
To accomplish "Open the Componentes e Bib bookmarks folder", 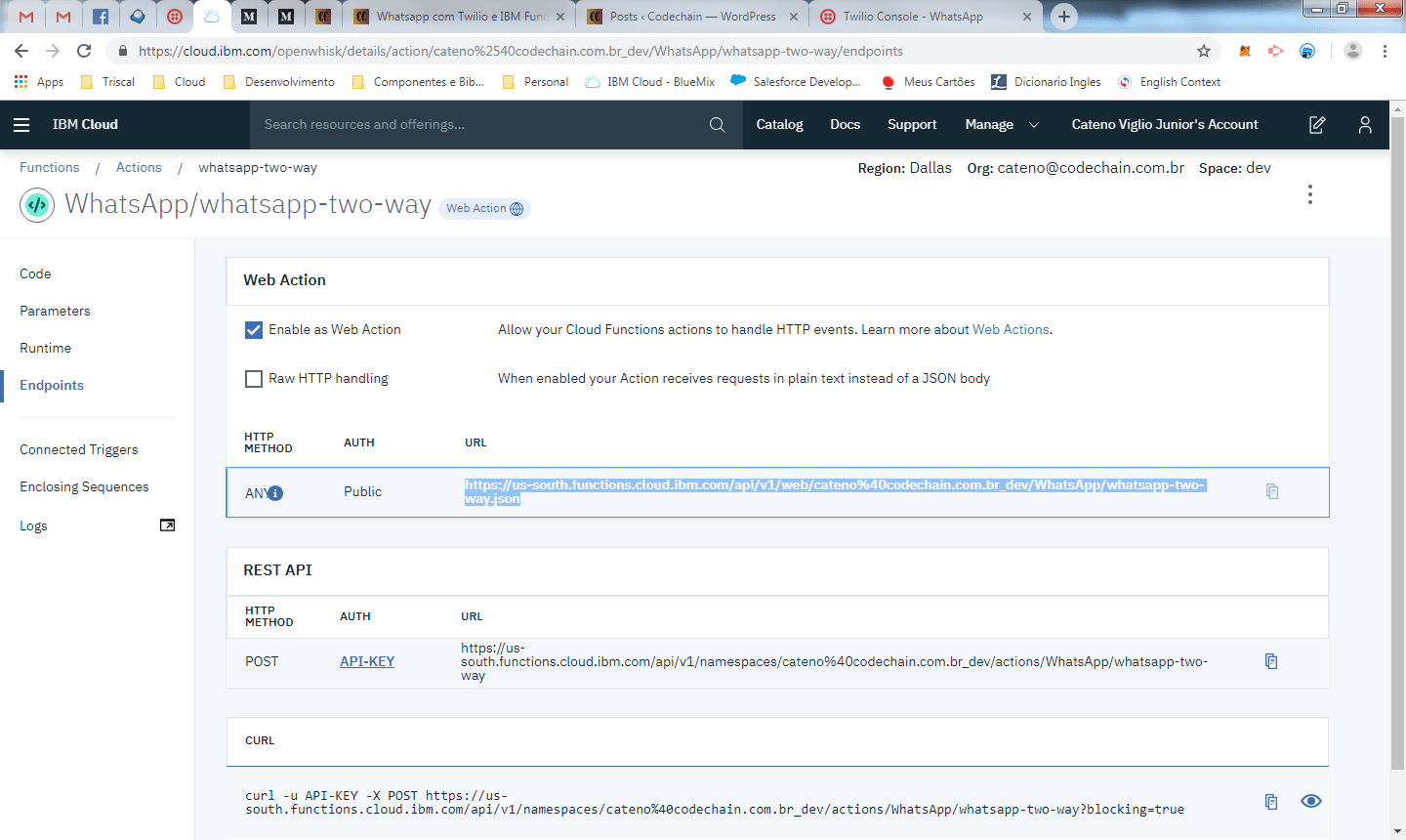I will point(418,82).
